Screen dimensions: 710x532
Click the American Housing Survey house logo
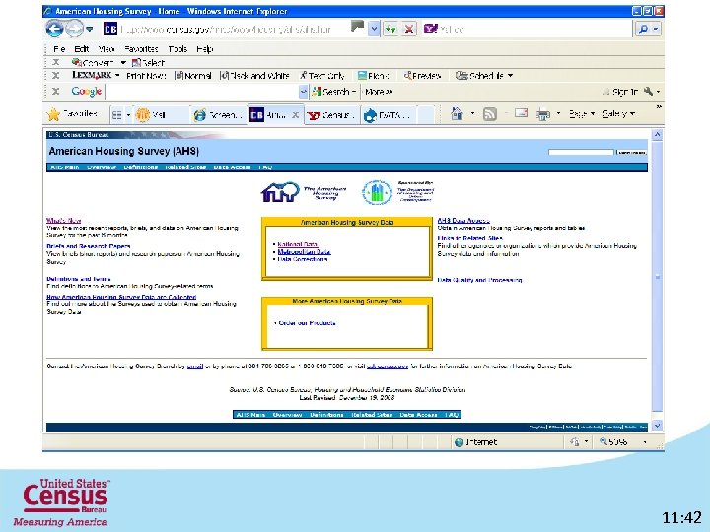coord(280,192)
